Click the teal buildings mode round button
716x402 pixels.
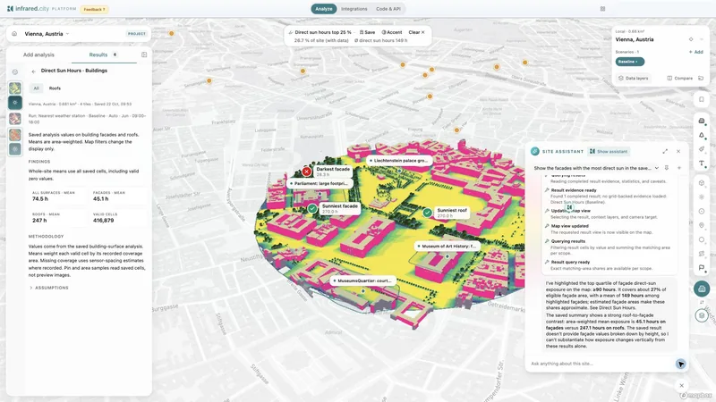702,289
